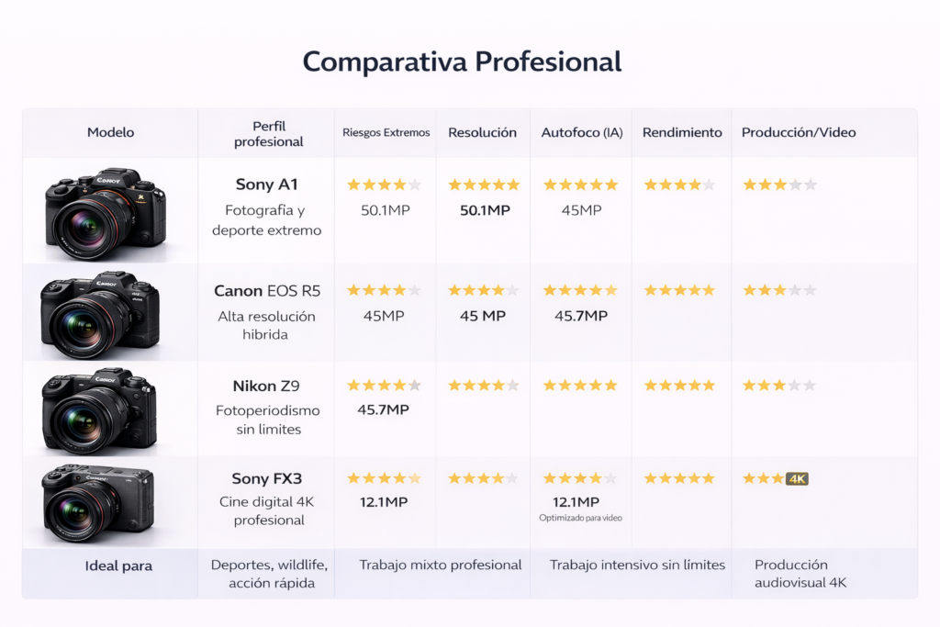The width and height of the screenshot is (940, 627).
Task: Click Sony A1 Producción/Video star rating
Action: pyautogui.click(x=779, y=185)
